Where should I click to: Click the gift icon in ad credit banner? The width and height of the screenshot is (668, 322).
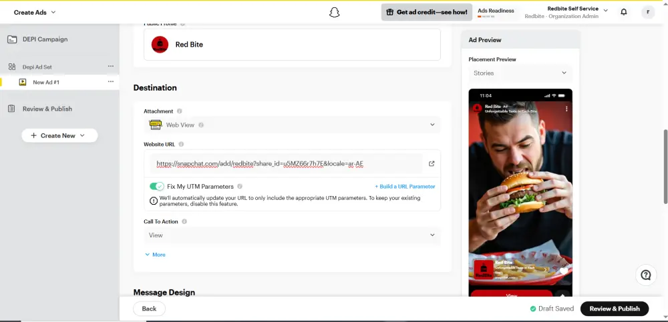(x=390, y=12)
